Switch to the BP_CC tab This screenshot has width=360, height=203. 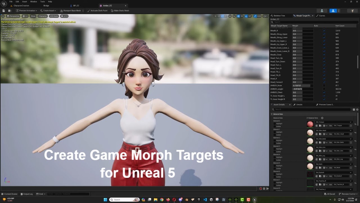coord(76,6)
